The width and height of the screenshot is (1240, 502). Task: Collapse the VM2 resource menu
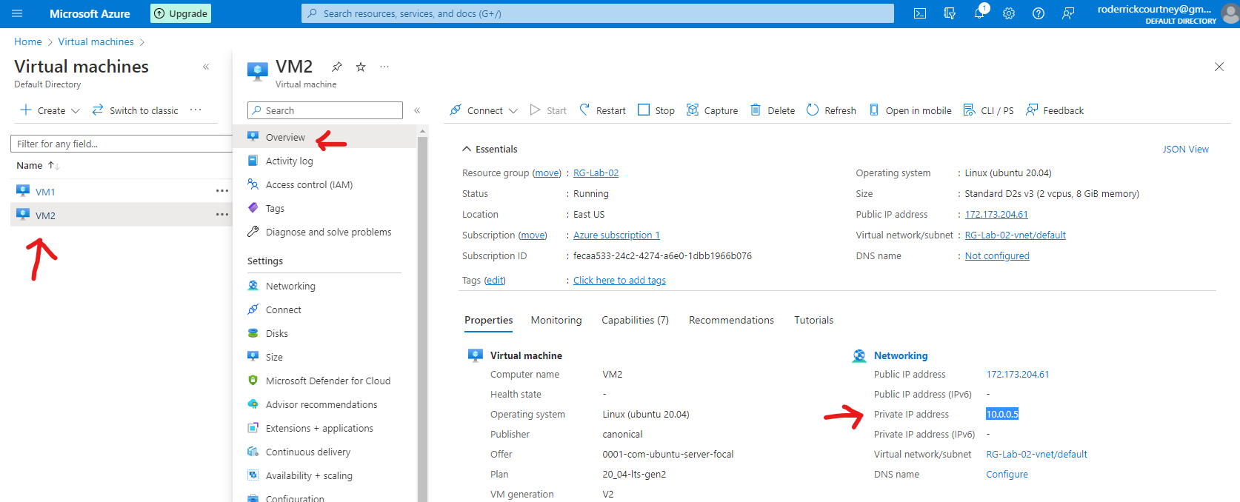coord(417,110)
